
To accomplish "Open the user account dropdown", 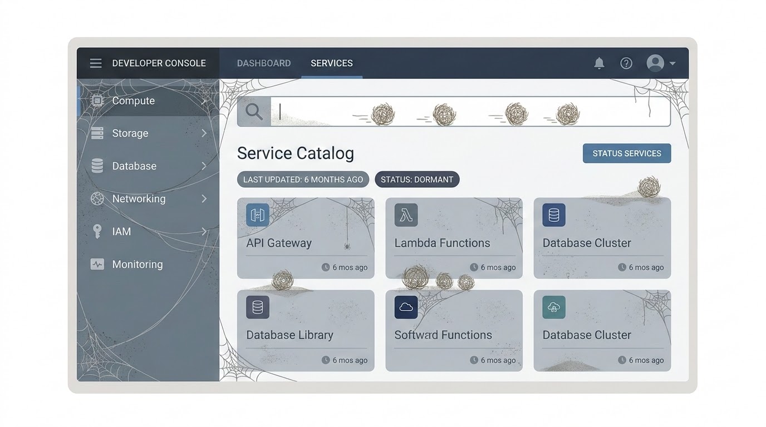I will pos(660,63).
